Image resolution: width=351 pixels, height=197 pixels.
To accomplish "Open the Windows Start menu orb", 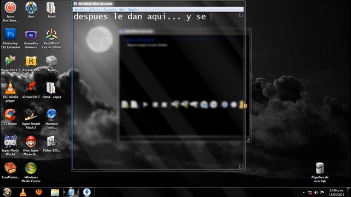I will pos(7,192).
